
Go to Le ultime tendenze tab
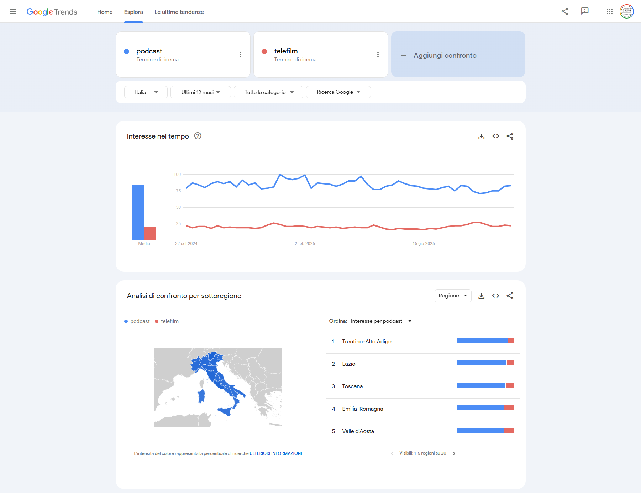[179, 12]
